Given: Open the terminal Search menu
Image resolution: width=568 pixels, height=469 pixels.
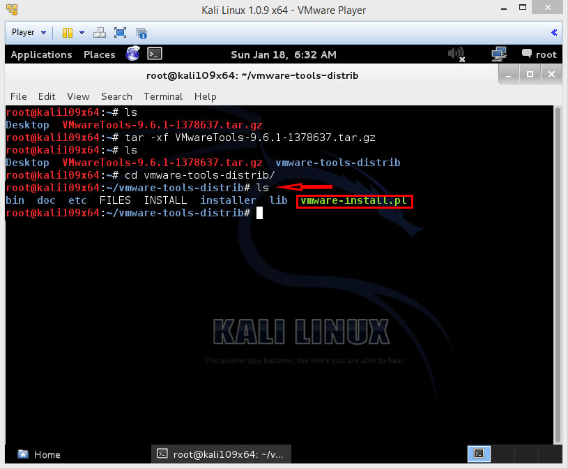Looking at the screenshot, I should point(116,96).
